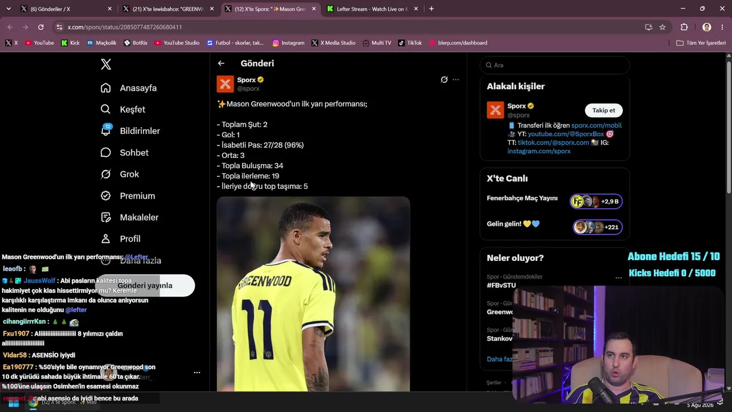Open the tab search dropdown arrow
This screenshot has height=412, width=732.
click(x=8, y=9)
